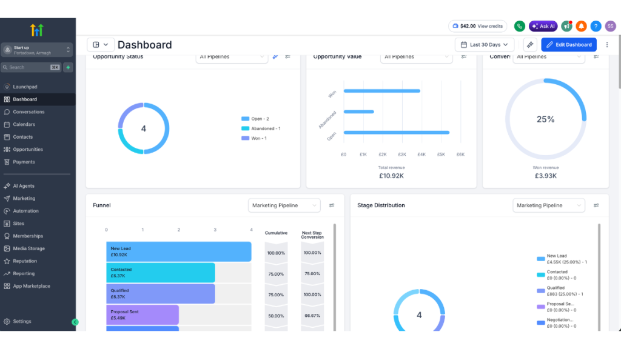Toggle Qualified in Stage Distribution legend

coord(540,291)
